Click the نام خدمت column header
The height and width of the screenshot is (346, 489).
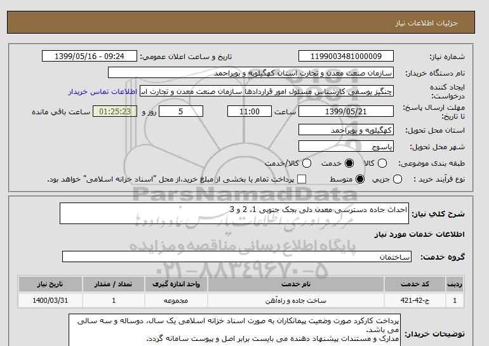pyautogui.click(x=296, y=284)
